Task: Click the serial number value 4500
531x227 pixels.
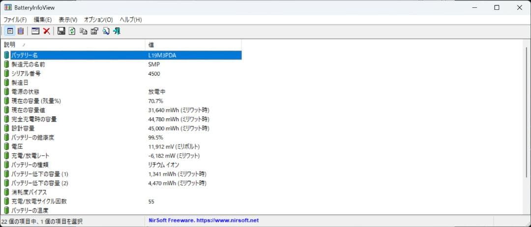Action: [x=154, y=73]
